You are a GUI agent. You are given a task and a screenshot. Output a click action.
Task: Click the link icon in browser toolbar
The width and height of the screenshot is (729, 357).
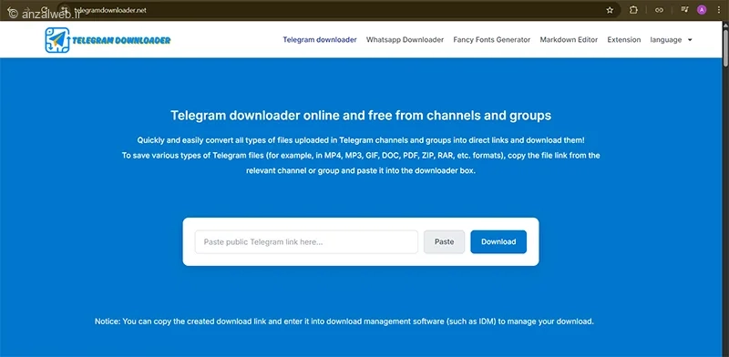click(x=659, y=10)
